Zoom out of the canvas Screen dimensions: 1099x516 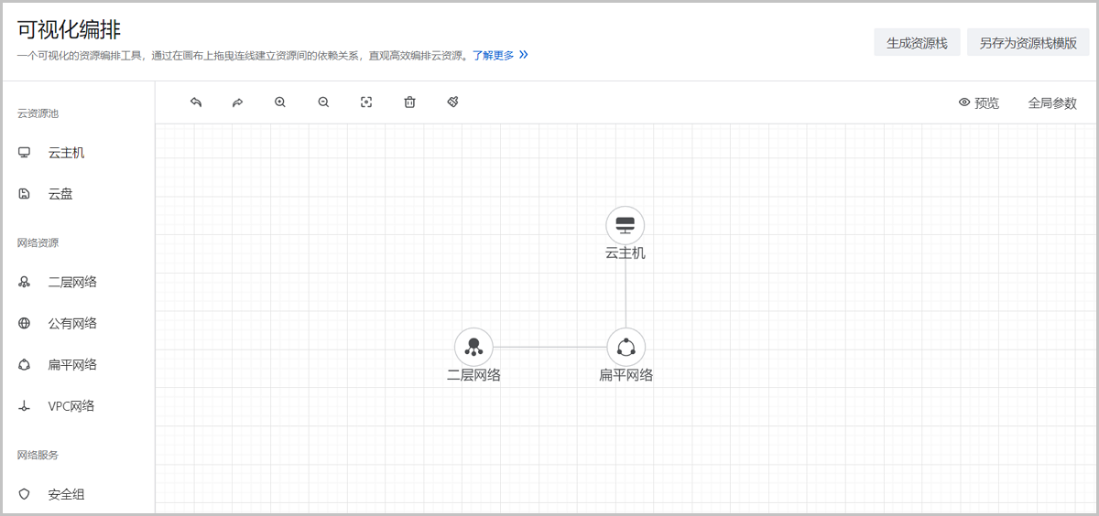pyautogui.click(x=323, y=102)
